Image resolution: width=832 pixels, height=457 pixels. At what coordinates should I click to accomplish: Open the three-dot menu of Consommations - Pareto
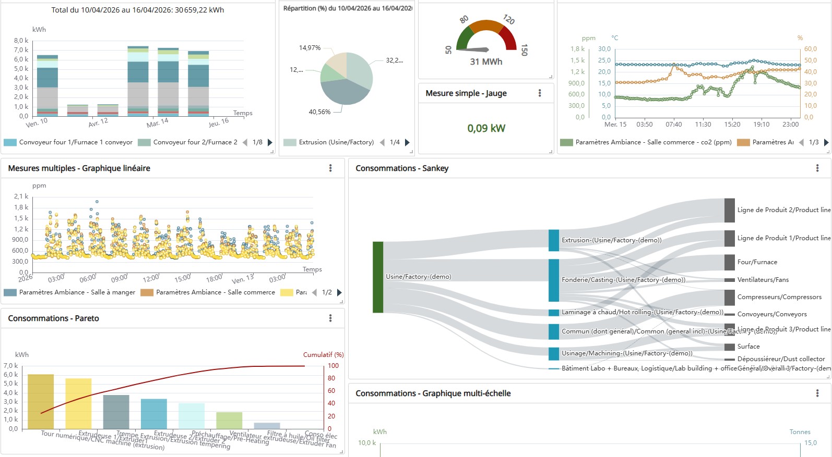330,318
